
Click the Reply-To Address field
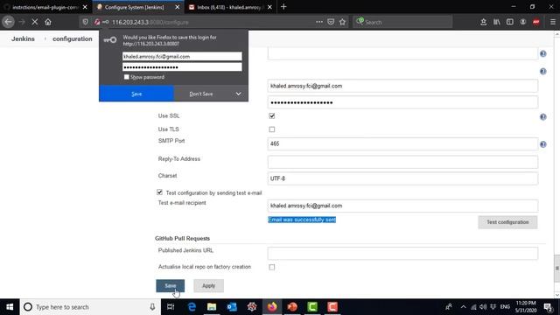coord(402,162)
